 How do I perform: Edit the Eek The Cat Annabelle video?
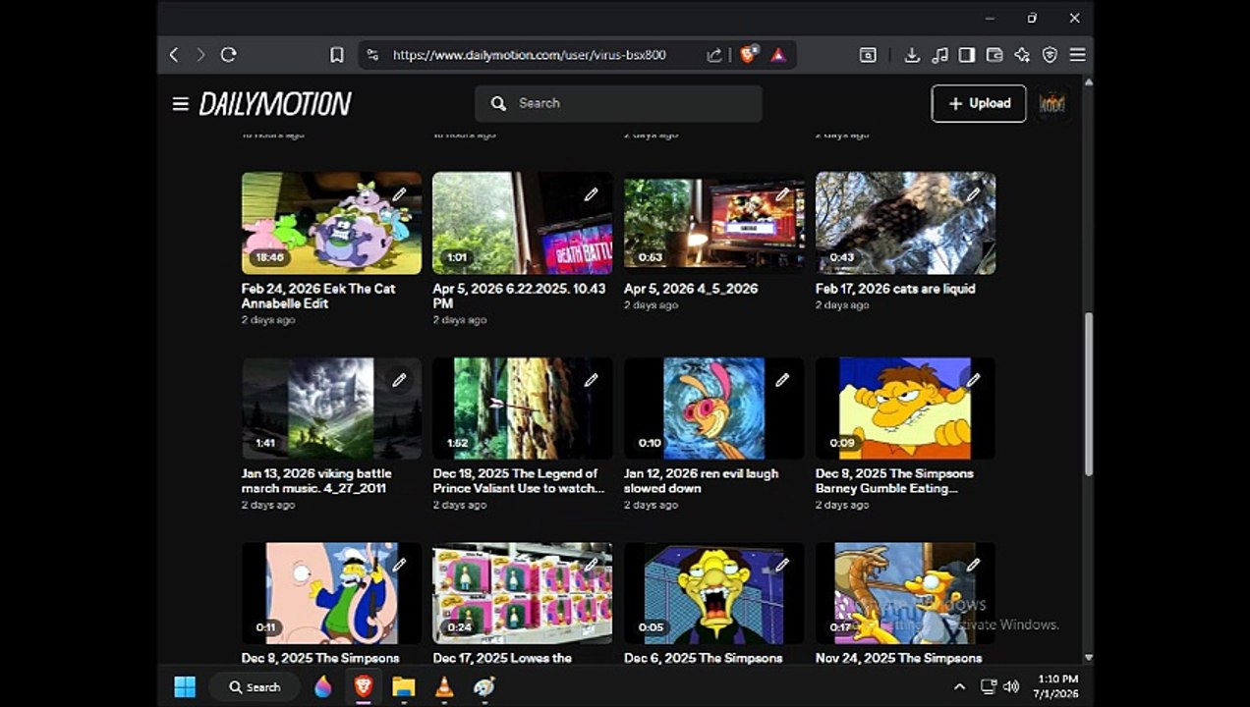[x=399, y=194]
